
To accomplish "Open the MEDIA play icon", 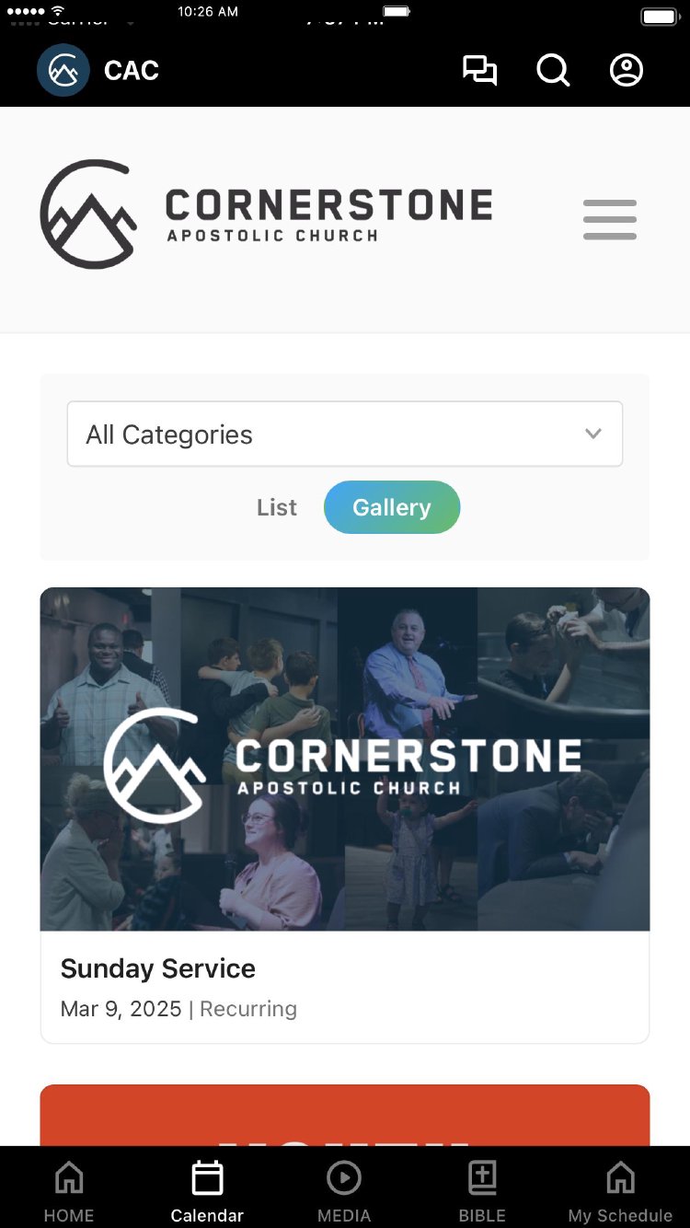I will (344, 1177).
